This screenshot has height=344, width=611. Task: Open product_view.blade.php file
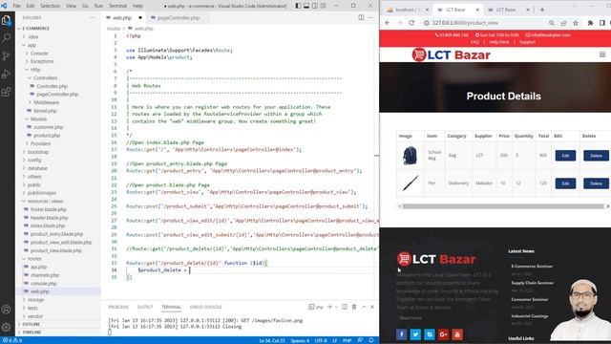coord(56,250)
